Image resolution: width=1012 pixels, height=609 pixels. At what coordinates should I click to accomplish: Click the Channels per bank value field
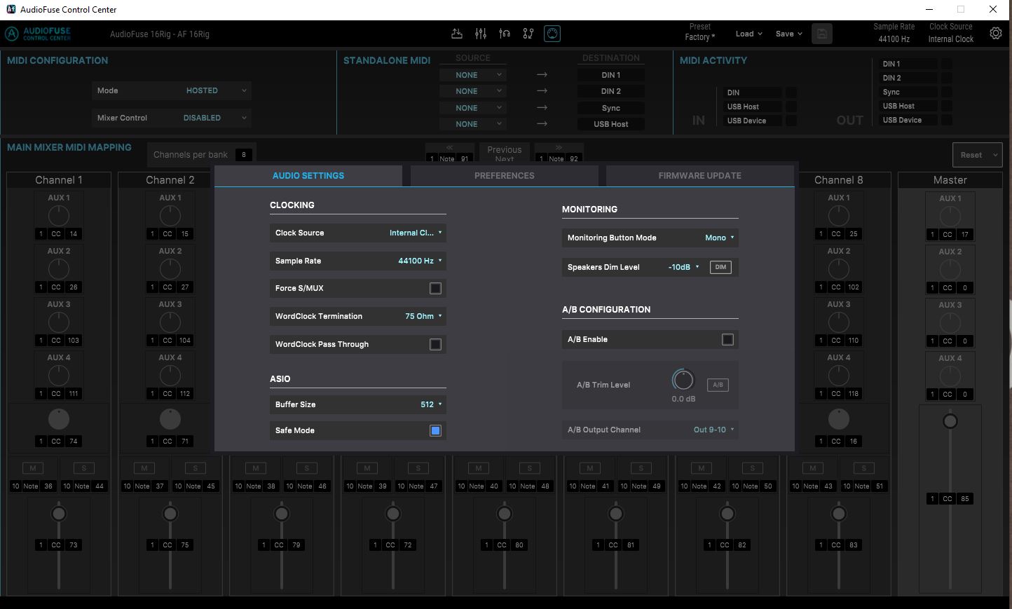click(x=244, y=155)
